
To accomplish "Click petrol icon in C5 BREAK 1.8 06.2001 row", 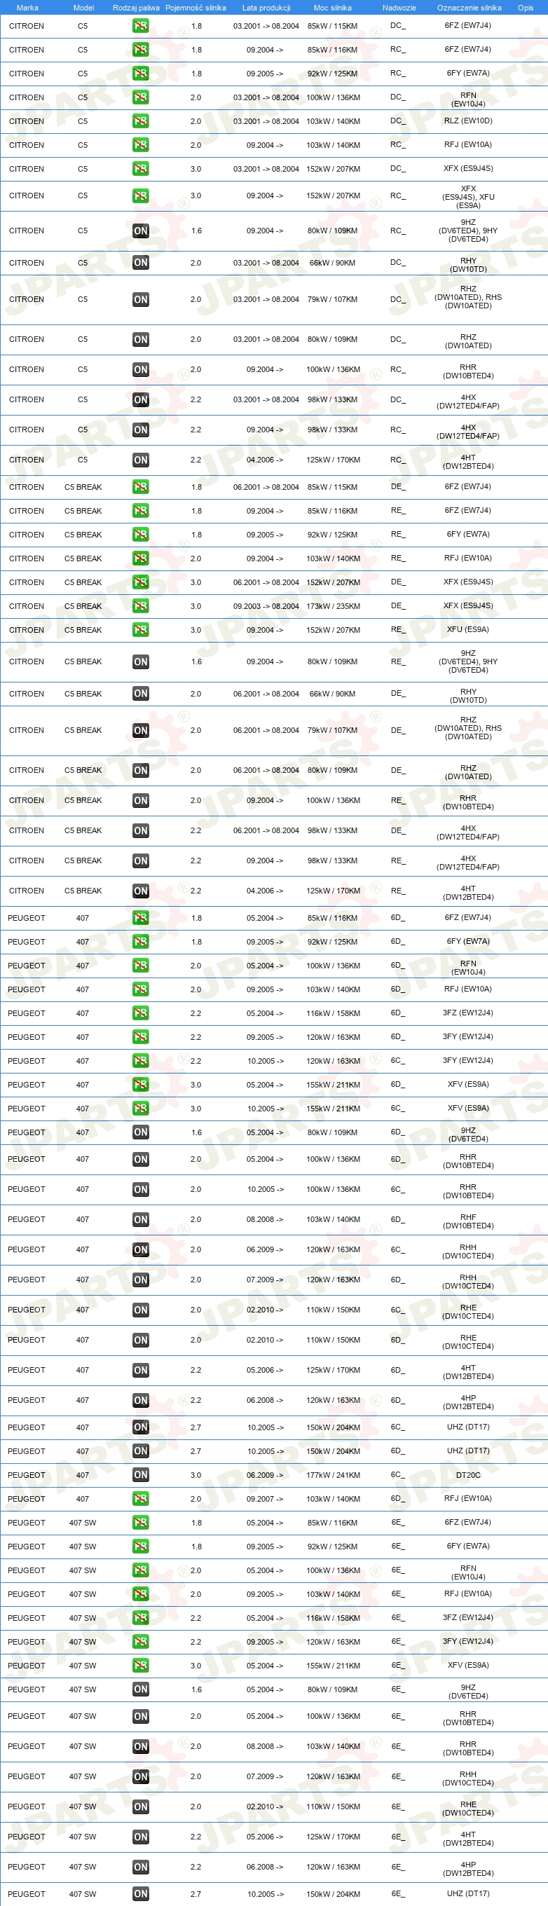I will (141, 487).
